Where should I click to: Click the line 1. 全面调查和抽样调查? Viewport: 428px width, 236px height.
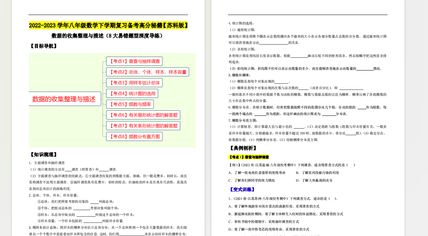pyautogui.click(x=47, y=163)
